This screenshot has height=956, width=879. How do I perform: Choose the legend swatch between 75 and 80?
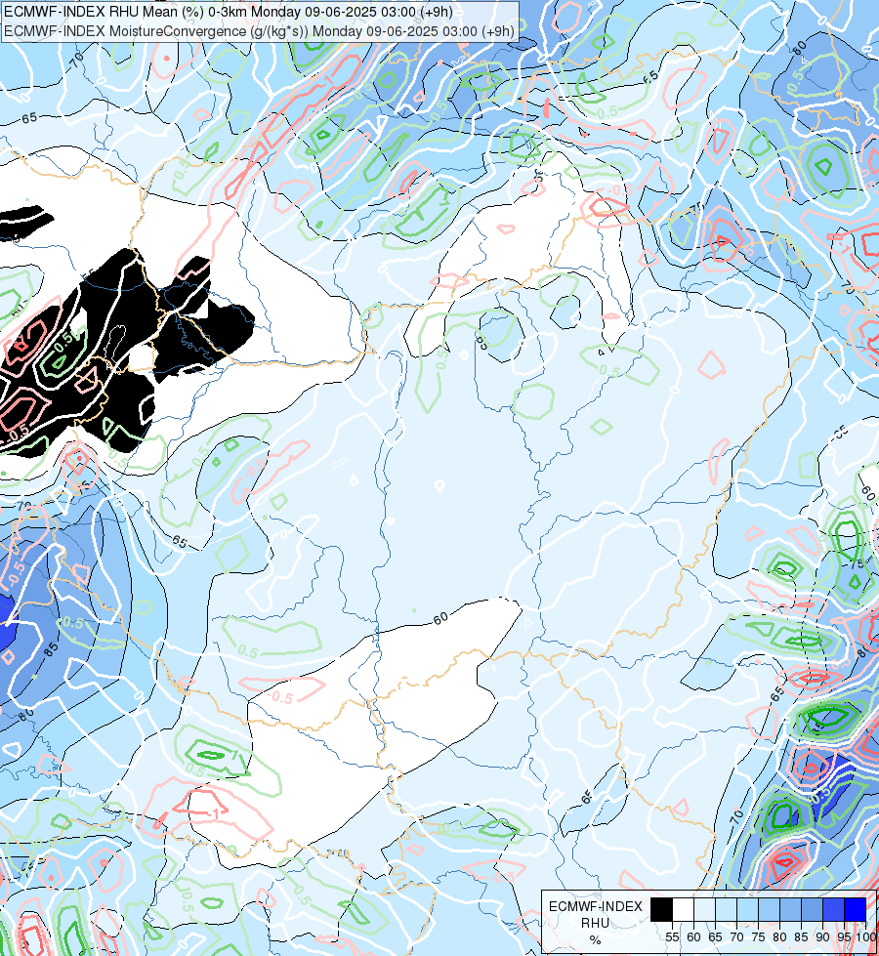coord(769,909)
